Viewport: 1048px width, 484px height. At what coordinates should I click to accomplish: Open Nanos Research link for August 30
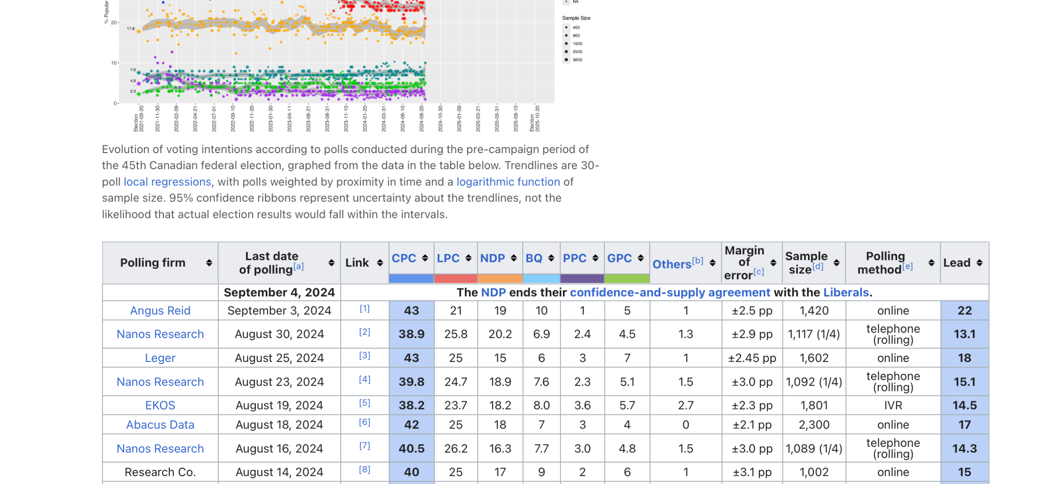[x=160, y=334]
